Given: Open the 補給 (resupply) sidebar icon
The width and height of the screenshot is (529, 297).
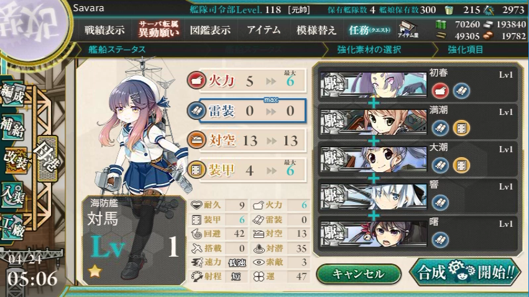Looking at the screenshot, I should pyautogui.click(x=13, y=126).
